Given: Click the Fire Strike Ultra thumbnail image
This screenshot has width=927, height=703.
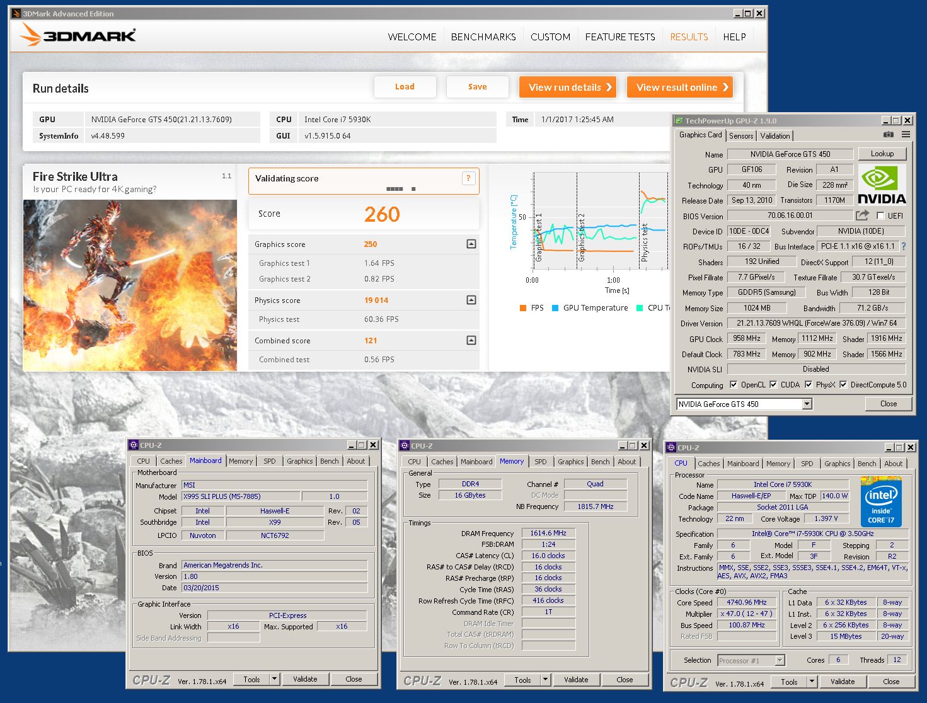Looking at the screenshot, I should (130, 285).
